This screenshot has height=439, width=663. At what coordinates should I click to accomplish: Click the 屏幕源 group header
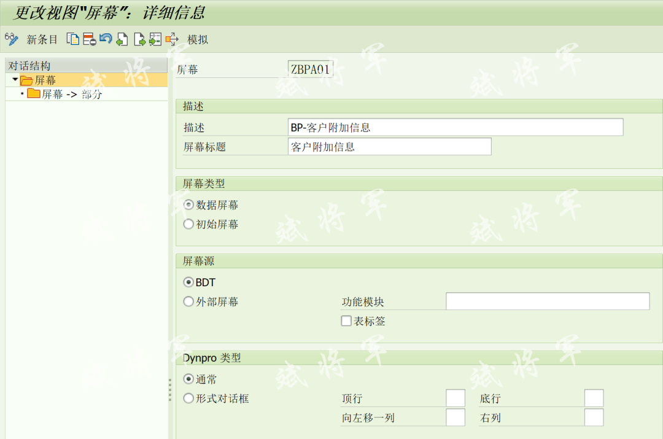419,261
